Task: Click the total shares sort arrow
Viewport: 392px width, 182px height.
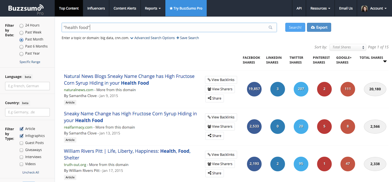Action: point(385,61)
